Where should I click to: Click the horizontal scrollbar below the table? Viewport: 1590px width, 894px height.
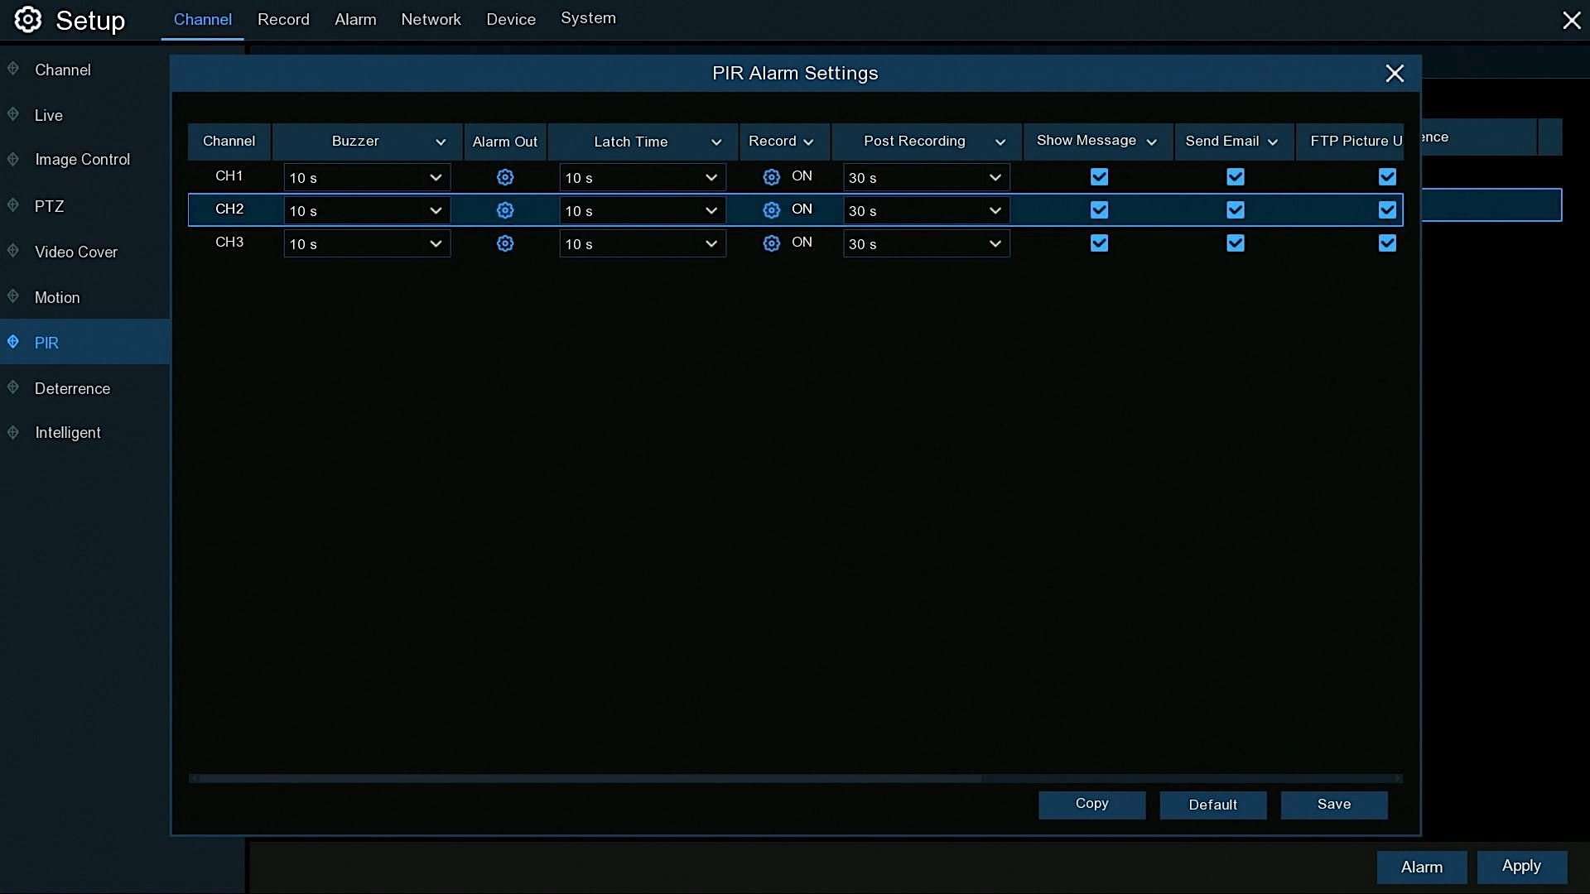pos(586,778)
